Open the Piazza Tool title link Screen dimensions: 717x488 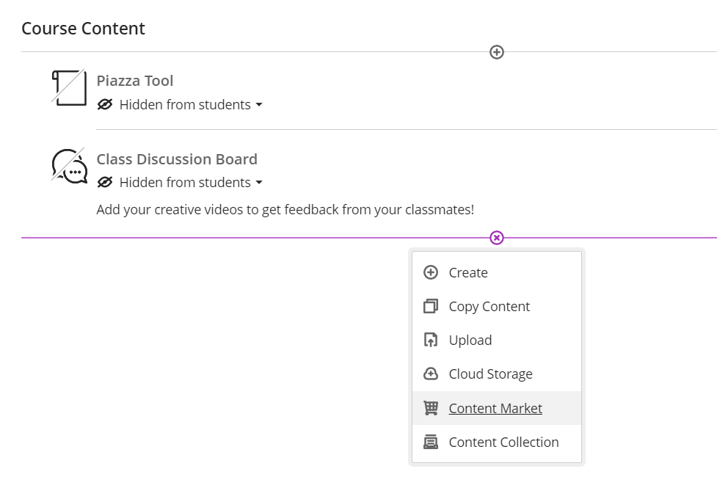(x=135, y=81)
